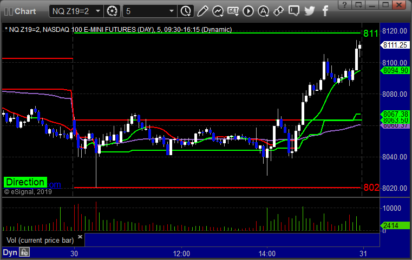Click the green 8094.90 price tag
The image size is (412, 260).
(x=395, y=70)
